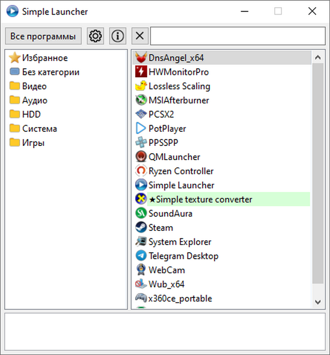
Task: Click the QMLauncher icon
Action: pyautogui.click(x=141, y=157)
